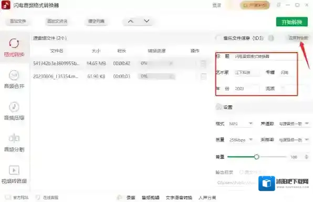Click the gold VIP button in the title bar

coord(255,5)
